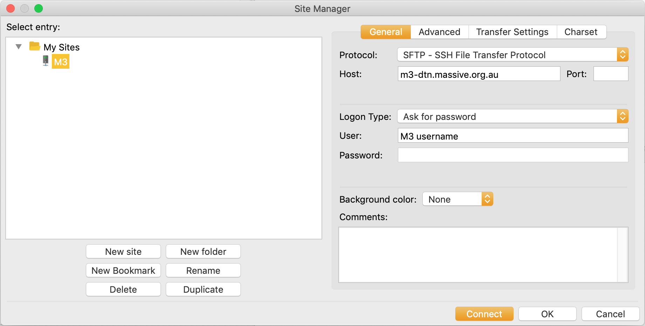This screenshot has width=645, height=326.
Task: Click the New folder button
Action: click(x=203, y=252)
